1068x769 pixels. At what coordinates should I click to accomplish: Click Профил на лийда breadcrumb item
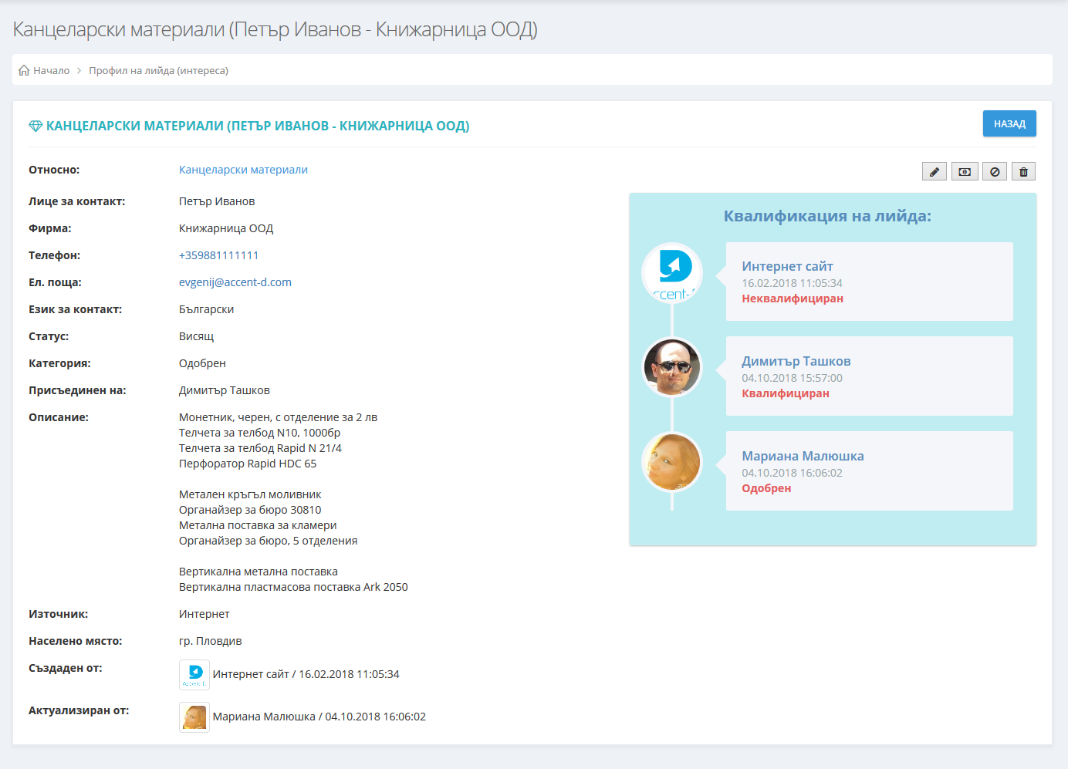pos(158,70)
